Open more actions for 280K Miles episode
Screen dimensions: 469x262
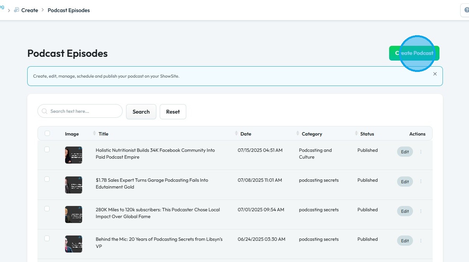pyautogui.click(x=421, y=211)
